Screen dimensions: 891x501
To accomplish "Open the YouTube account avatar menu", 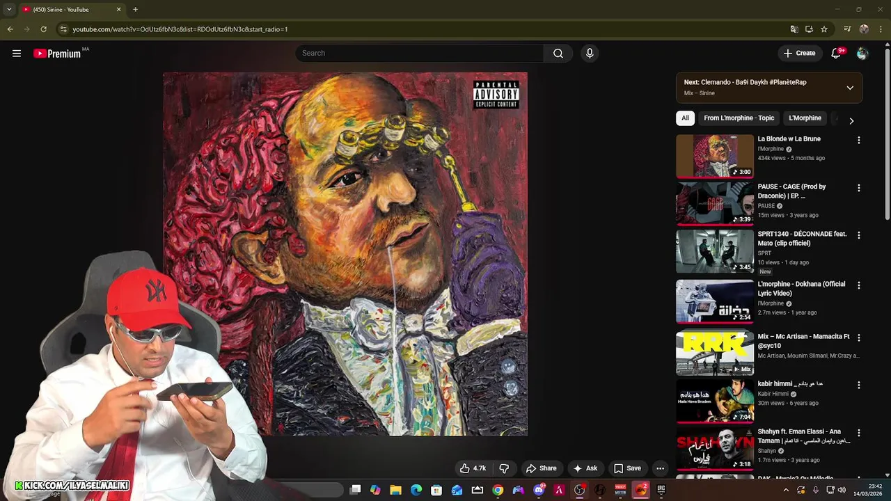I will (862, 54).
